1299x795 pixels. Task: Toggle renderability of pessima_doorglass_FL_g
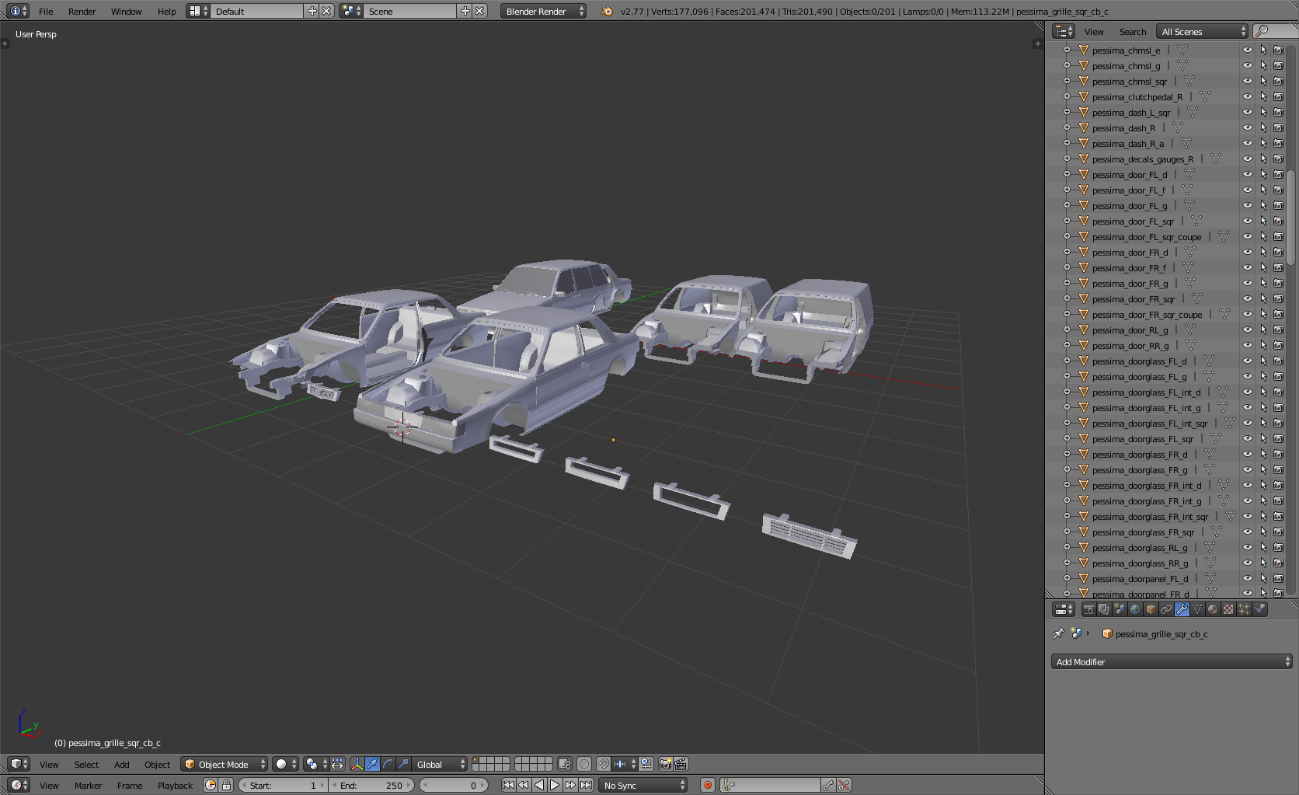(1278, 377)
